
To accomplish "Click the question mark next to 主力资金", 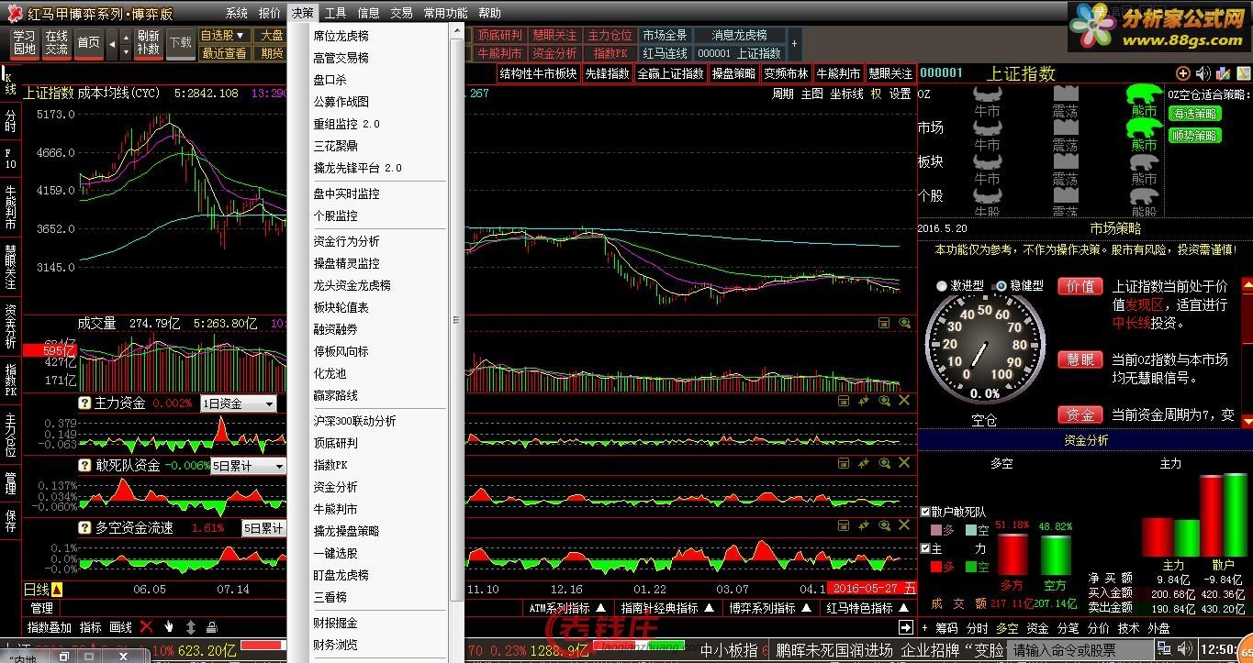I will pos(84,403).
